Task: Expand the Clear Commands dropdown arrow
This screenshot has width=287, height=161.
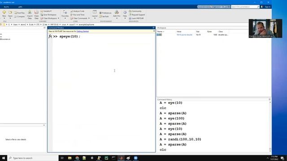Action: pos(89,18)
